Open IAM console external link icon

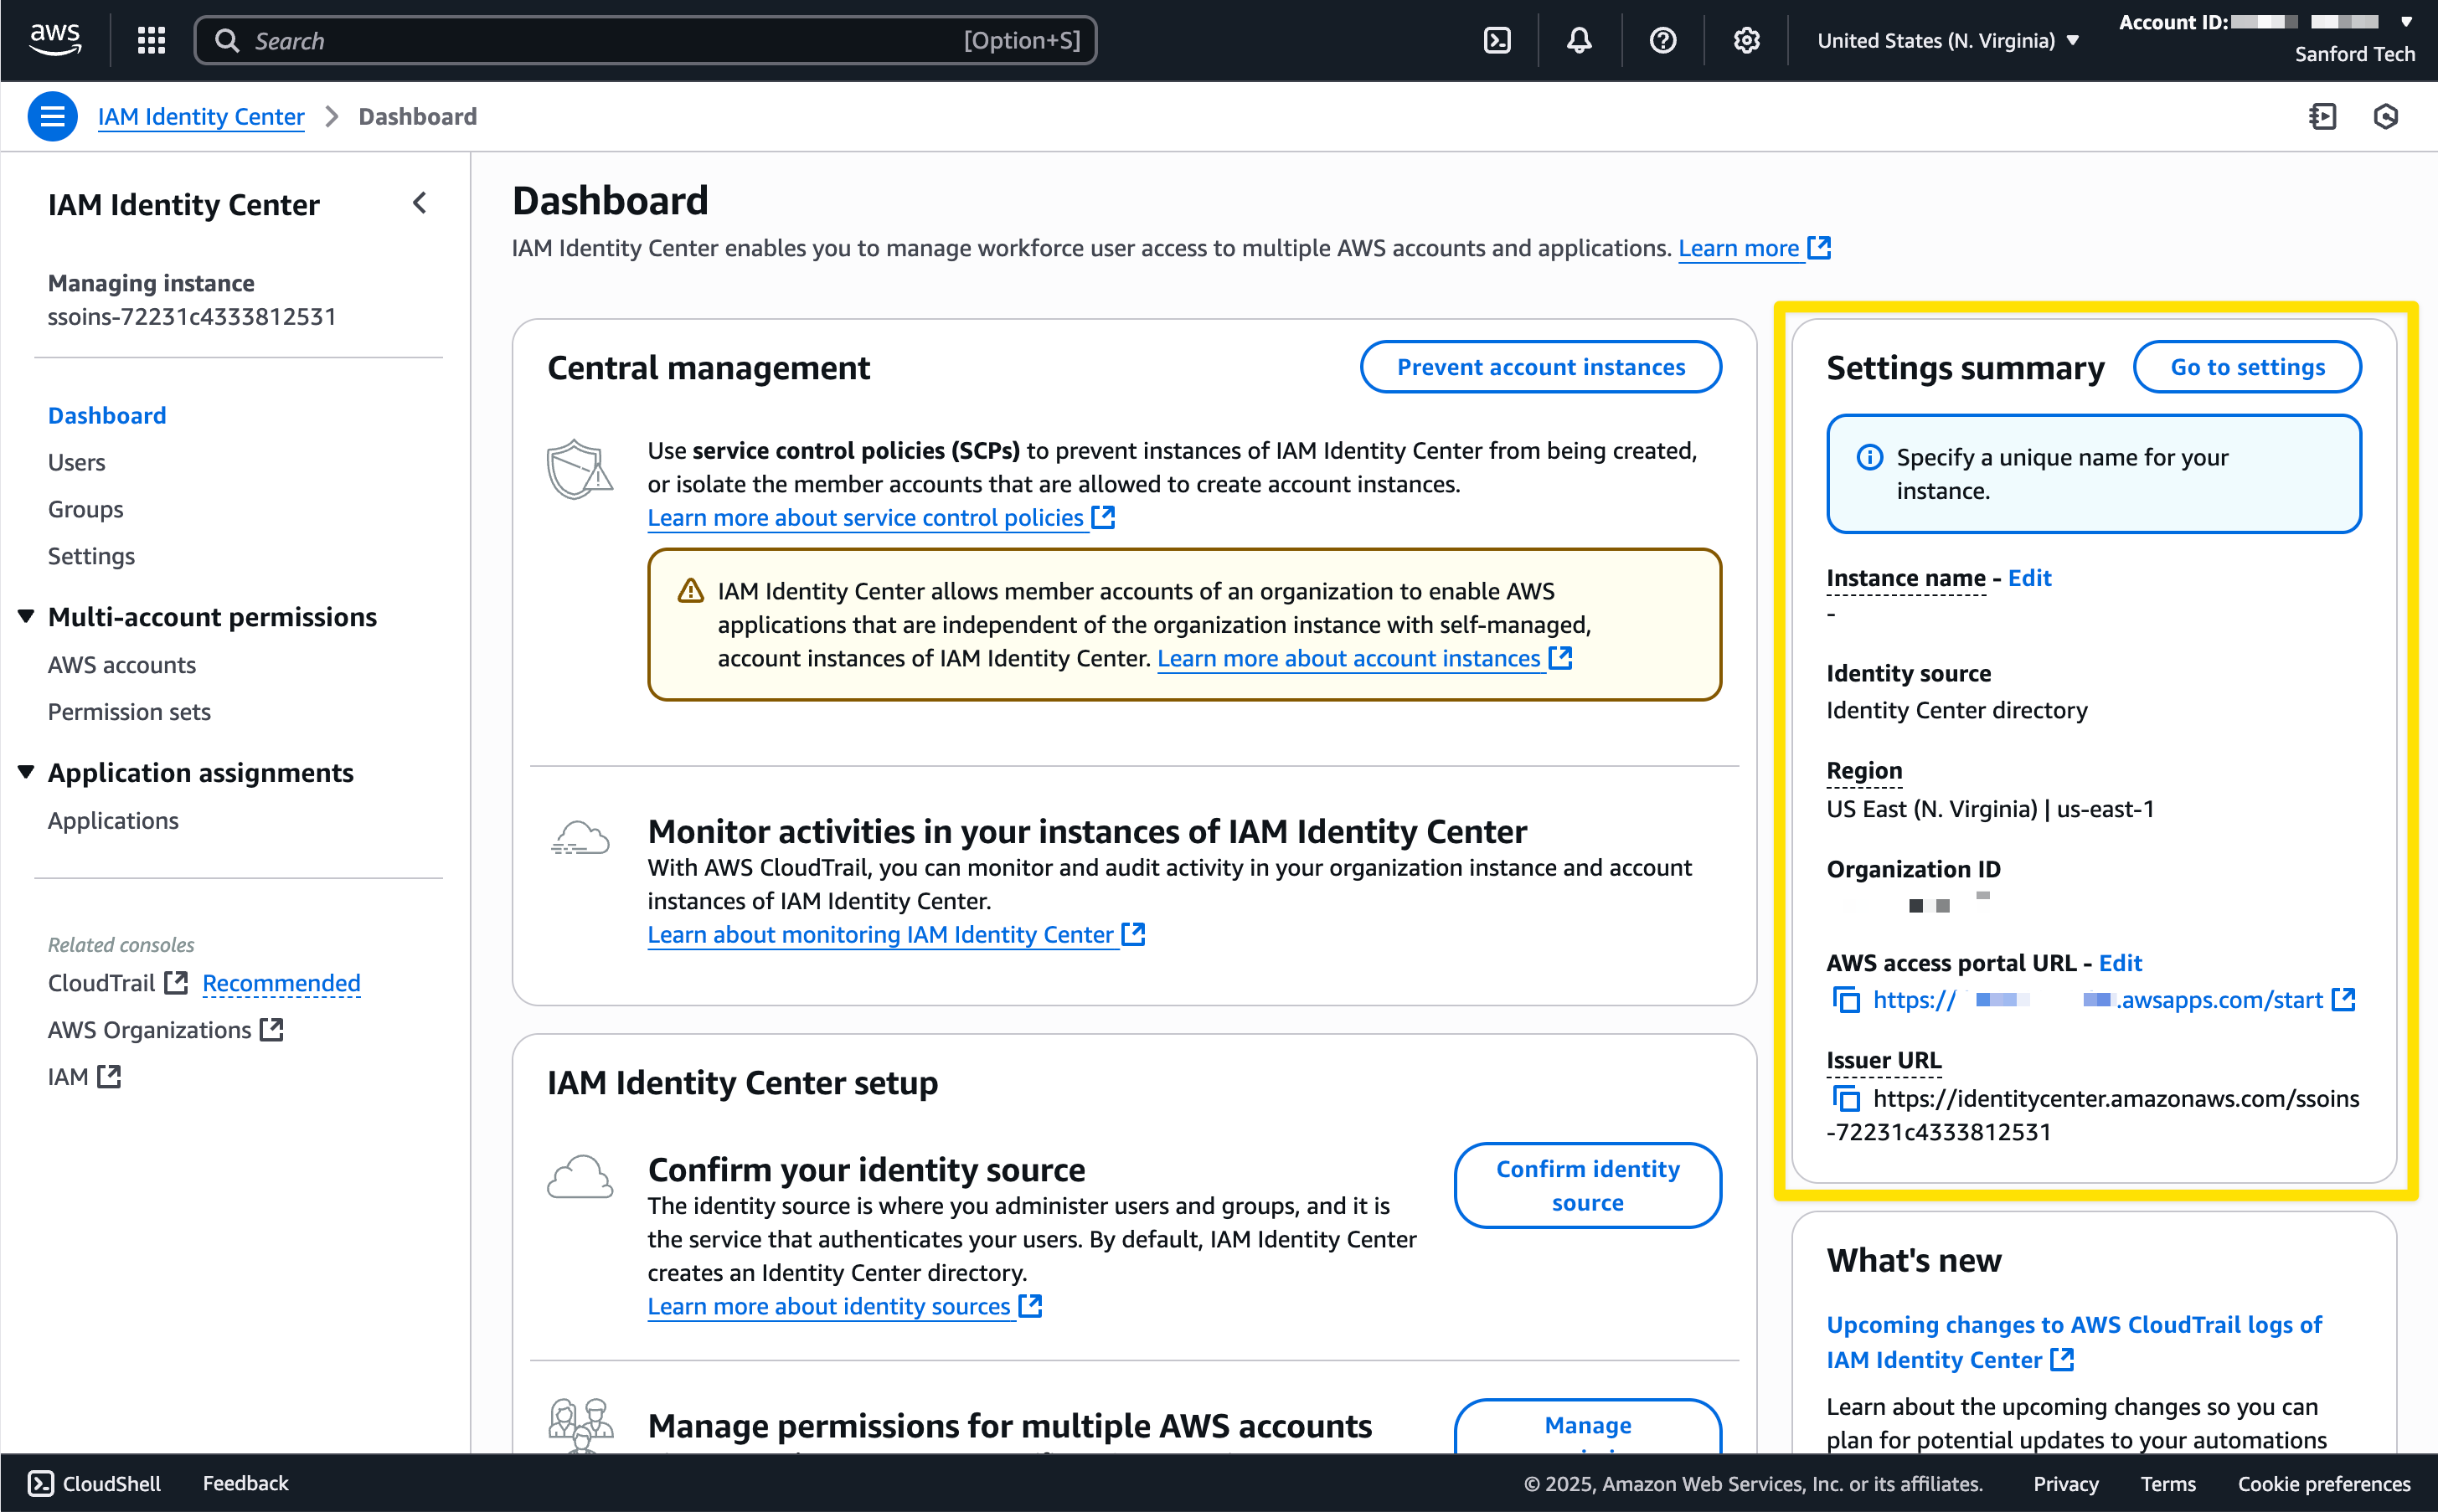point(109,1076)
